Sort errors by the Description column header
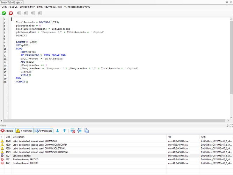 pos(19,136)
